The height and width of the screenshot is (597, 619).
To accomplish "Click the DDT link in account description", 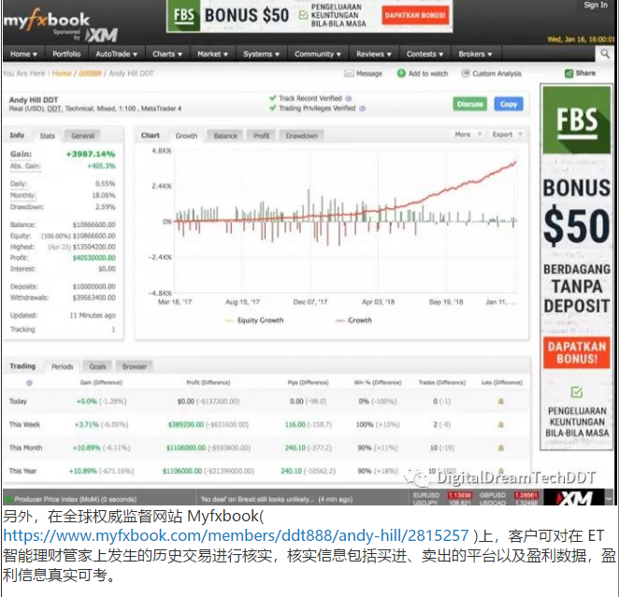I will 53,108.
